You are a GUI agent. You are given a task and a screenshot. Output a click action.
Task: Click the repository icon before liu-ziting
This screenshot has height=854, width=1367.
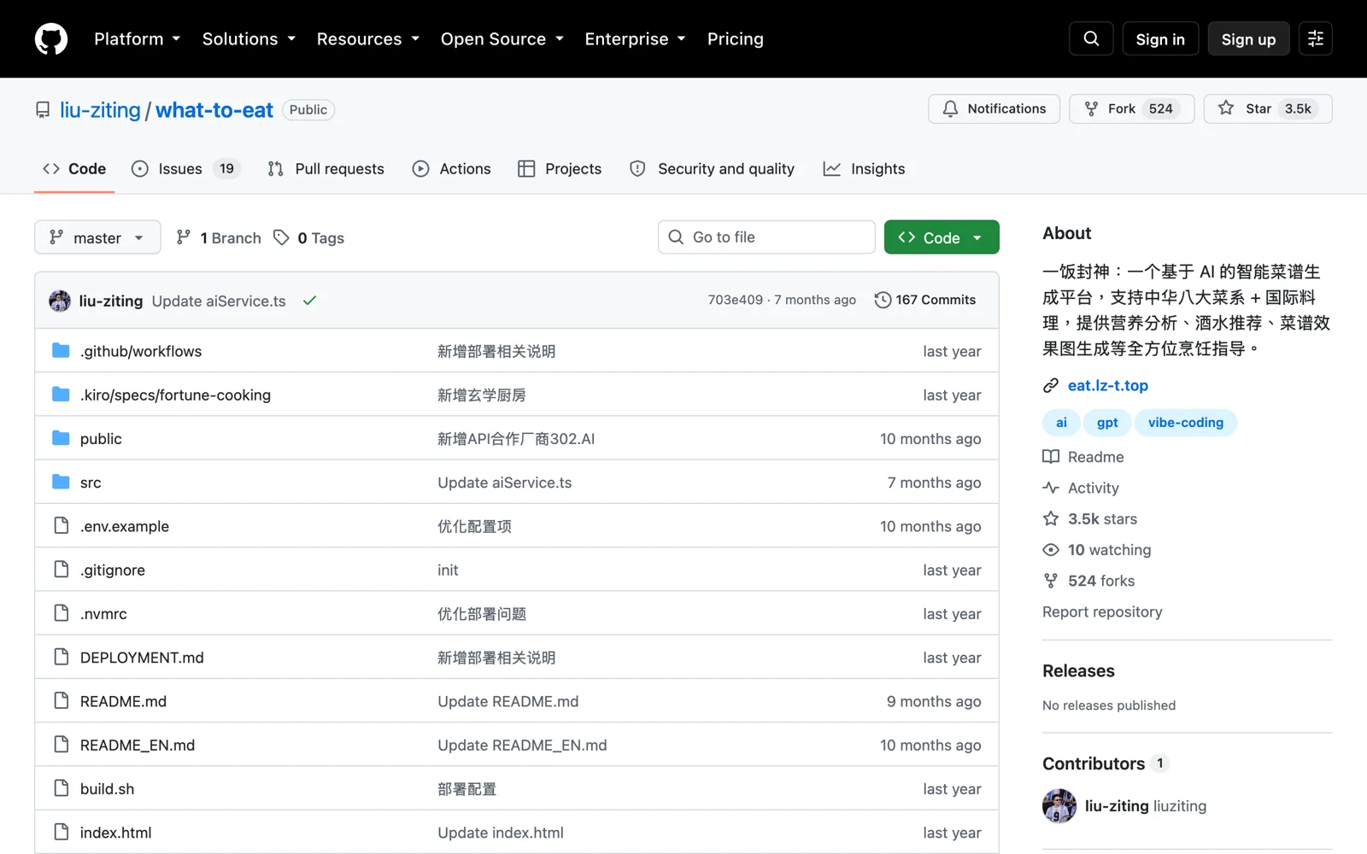click(x=43, y=110)
